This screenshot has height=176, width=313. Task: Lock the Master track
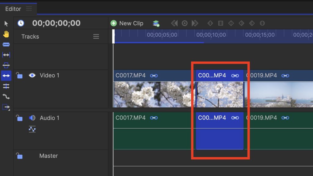coord(19,156)
